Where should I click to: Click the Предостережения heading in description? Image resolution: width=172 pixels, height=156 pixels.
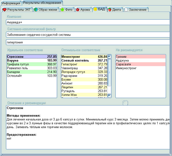pyautogui.click(x=21, y=135)
